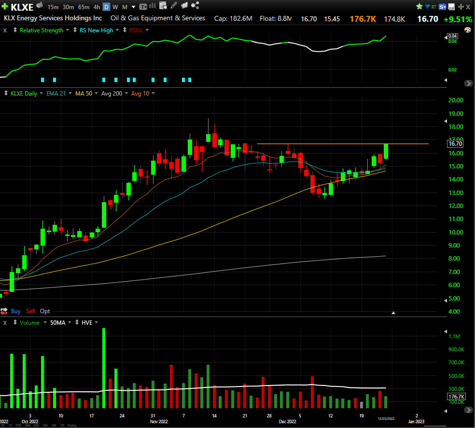Screen dimensions: 475x428
Task: Click the Buy link
Action: [x=16, y=311]
